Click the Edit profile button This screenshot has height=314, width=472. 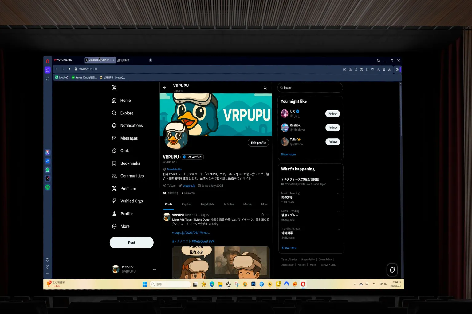(x=258, y=143)
